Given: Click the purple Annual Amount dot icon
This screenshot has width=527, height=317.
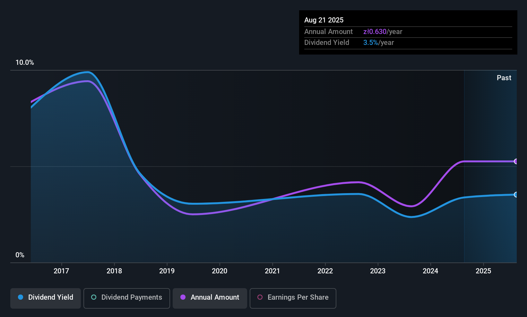Looking at the screenshot, I should click(183, 297).
